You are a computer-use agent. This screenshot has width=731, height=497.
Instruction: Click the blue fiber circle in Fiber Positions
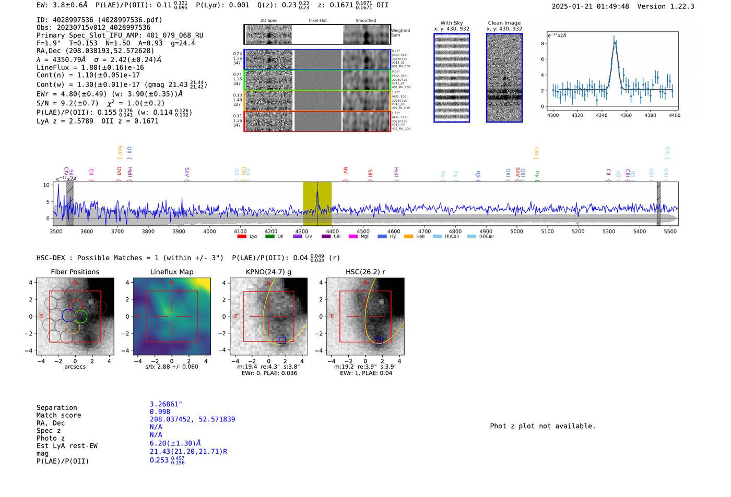click(69, 315)
